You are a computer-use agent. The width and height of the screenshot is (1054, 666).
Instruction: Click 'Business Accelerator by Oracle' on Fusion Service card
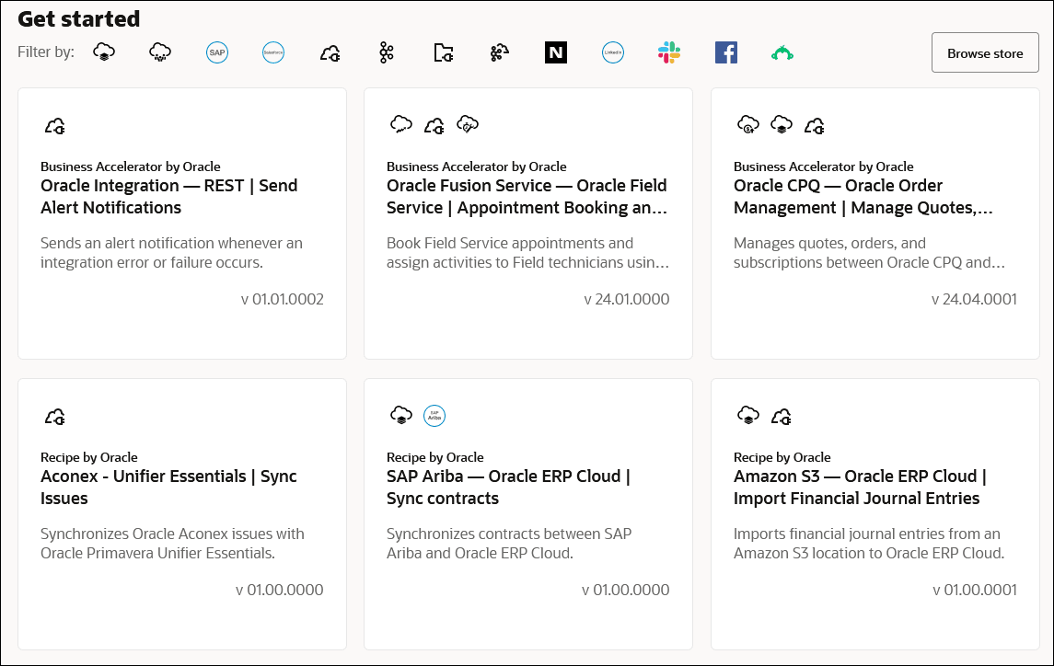[477, 166]
